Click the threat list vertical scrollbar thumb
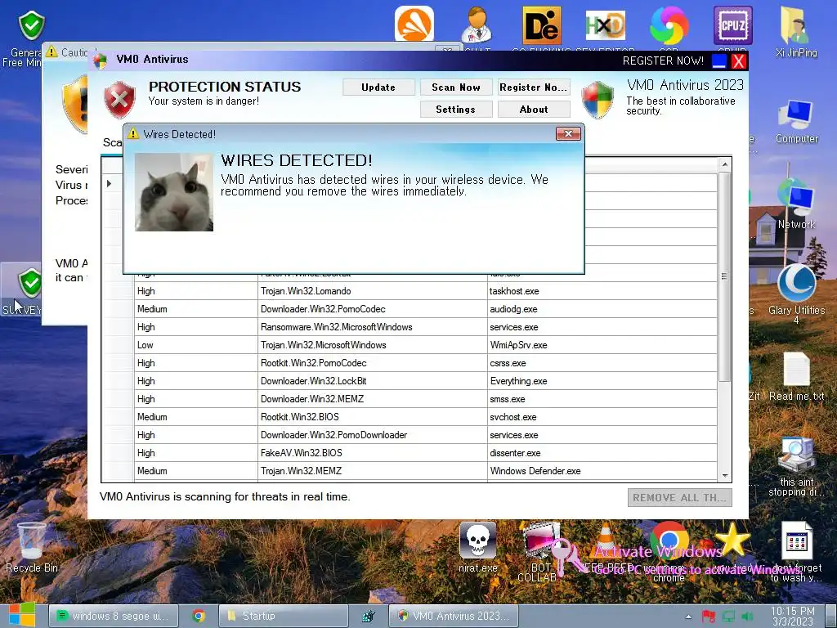Viewport: 837px width, 628px height. [x=724, y=276]
